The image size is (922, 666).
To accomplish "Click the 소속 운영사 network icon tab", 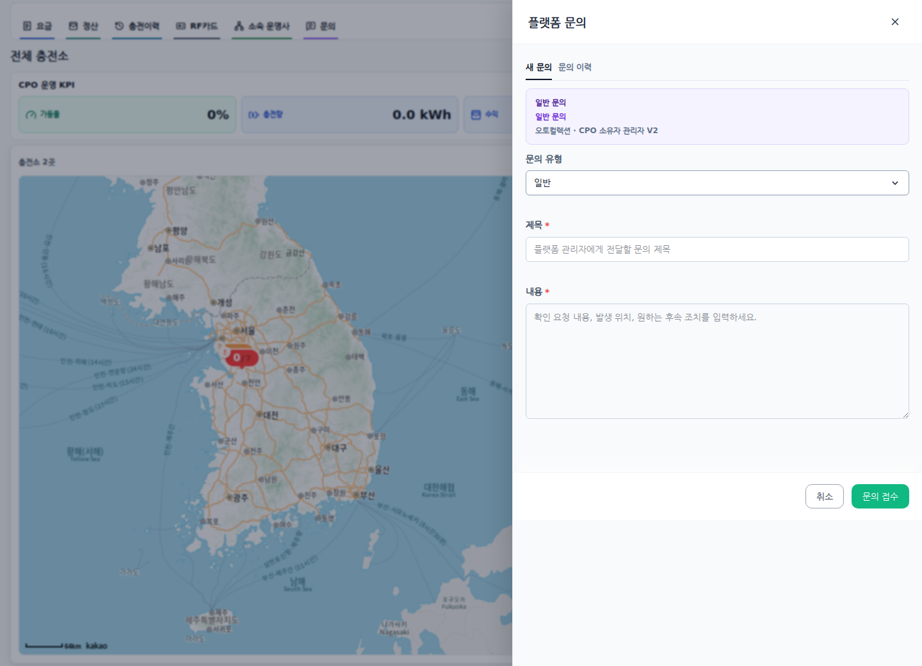I will pyautogui.click(x=262, y=26).
